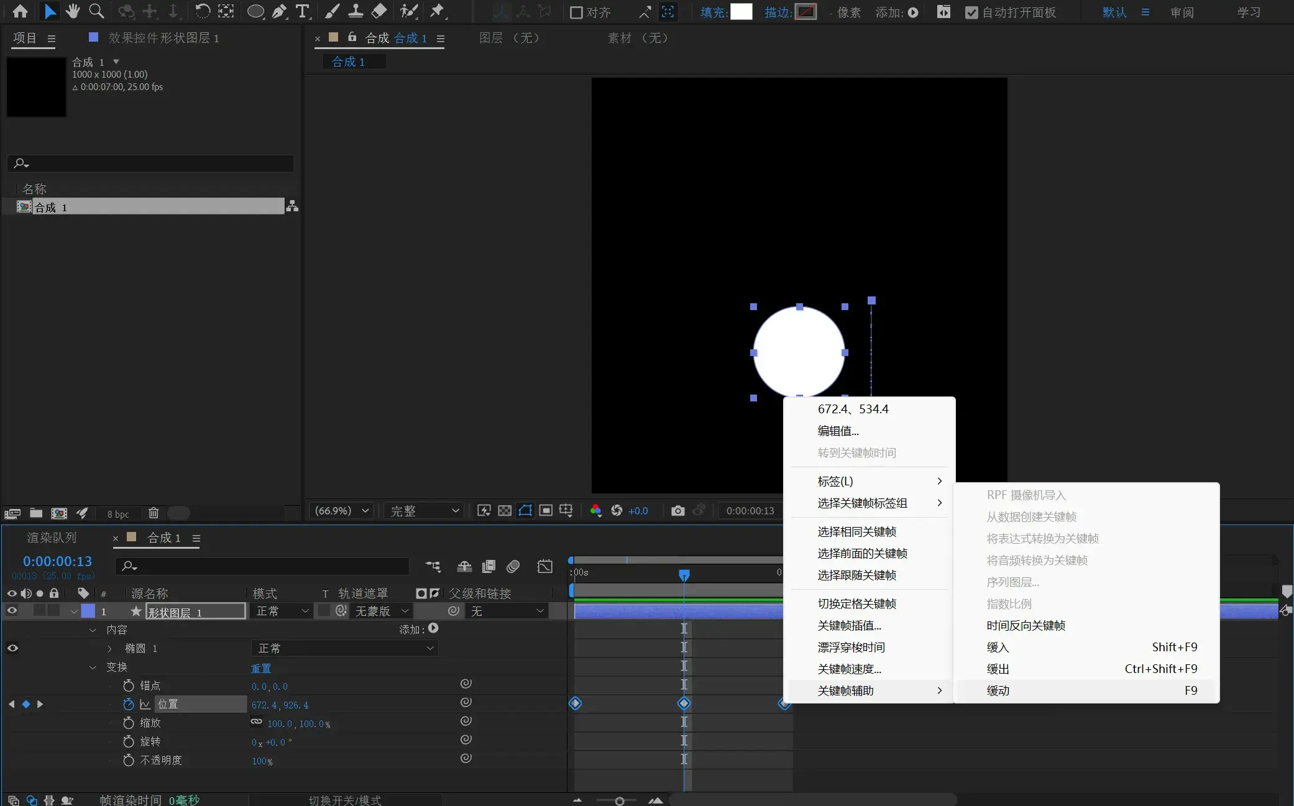The width and height of the screenshot is (1294, 806).
Task: Select the Type text tool
Action: point(303,11)
